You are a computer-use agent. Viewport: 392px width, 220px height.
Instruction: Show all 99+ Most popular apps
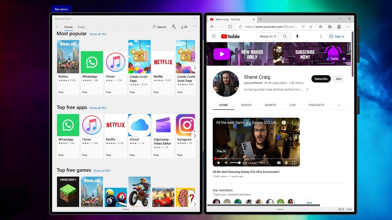point(98,34)
